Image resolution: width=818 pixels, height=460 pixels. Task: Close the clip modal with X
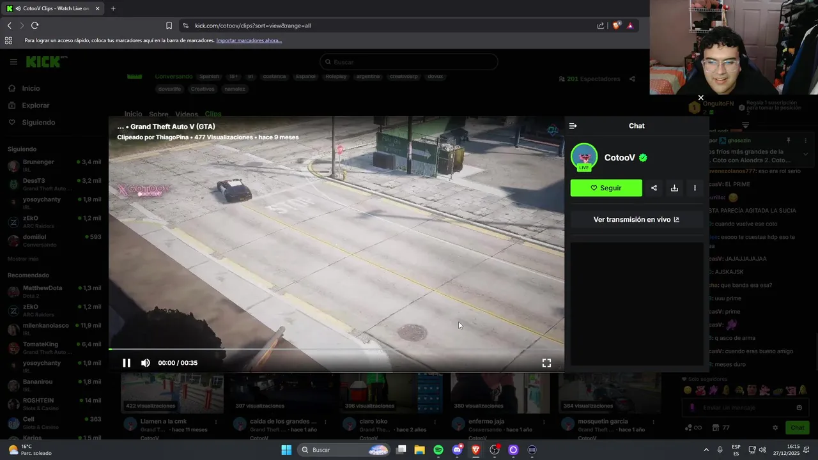[700, 98]
